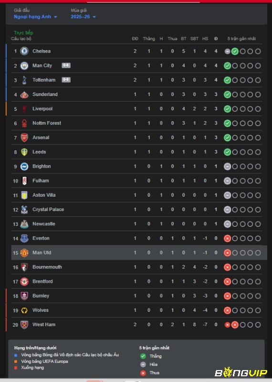Click the Man City club crest
The height and width of the screenshot is (382, 272).
24,65
